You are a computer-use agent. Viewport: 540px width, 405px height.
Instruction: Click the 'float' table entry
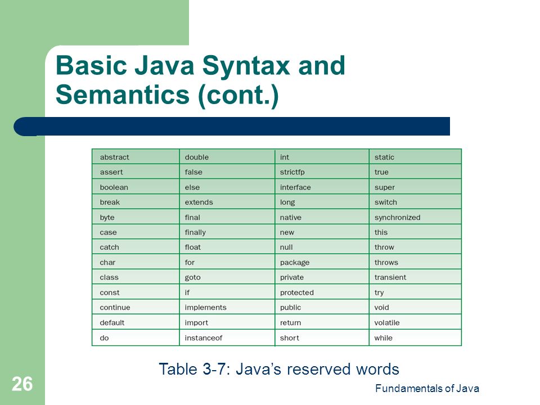227,247
